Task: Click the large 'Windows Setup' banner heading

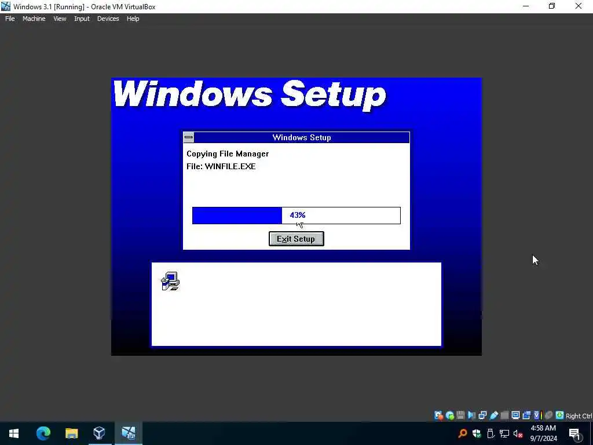Action: (x=250, y=94)
